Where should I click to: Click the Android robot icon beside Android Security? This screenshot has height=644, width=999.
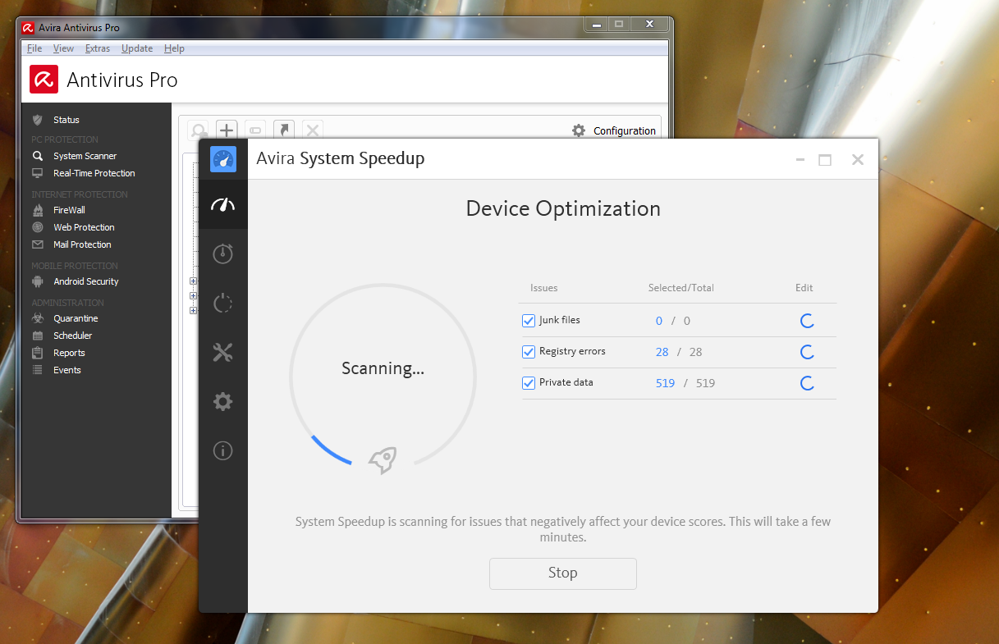click(37, 281)
